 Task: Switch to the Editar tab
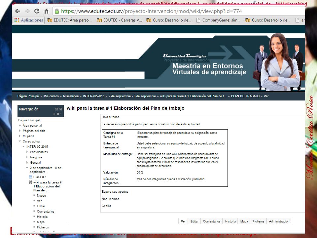pos(194,221)
